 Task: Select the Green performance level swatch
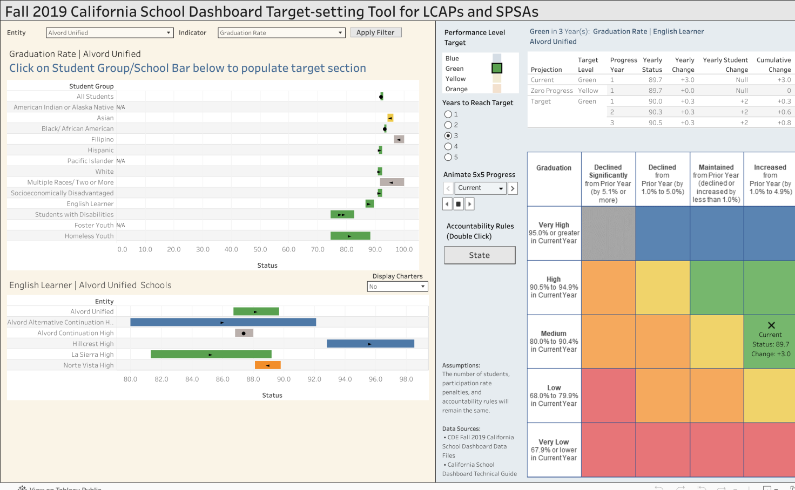coord(496,69)
